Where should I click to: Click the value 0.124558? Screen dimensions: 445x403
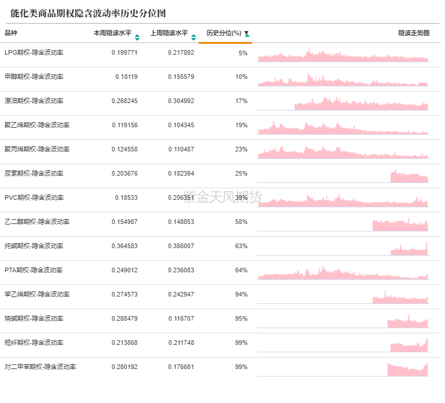(x=124, y=149)
